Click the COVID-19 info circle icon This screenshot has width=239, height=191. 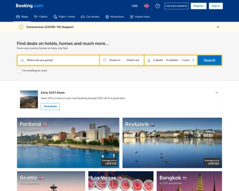coord(21,27)
